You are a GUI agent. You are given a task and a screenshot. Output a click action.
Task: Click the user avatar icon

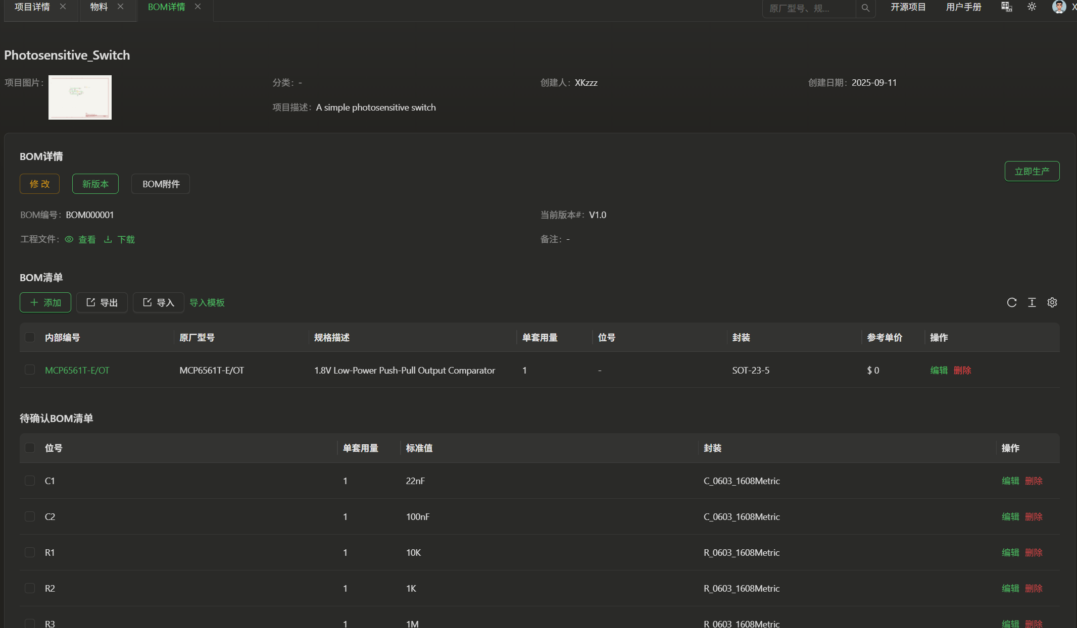tap(1059, 7)
